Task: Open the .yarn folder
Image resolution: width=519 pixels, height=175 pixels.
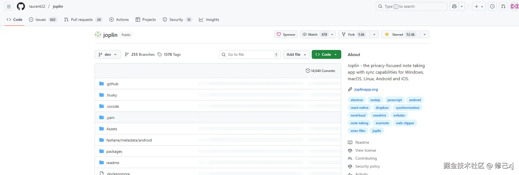Action: pyautogui.click(x=110, y=118)
